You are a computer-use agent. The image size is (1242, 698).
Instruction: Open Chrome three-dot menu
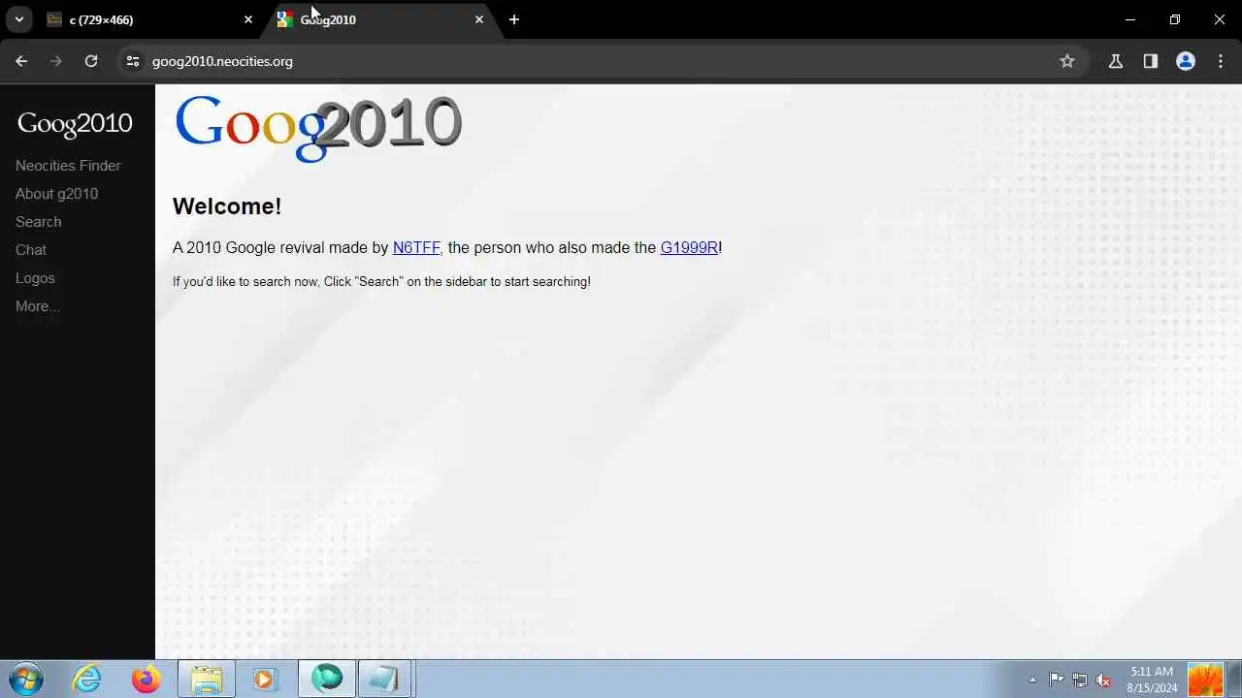(x=1221, y=61)
